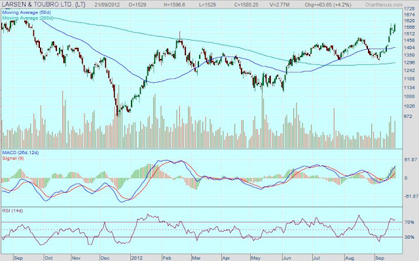Click the Signal (9) indicator label
Viewport: 419px width, 261px height.
coord(13,158)
